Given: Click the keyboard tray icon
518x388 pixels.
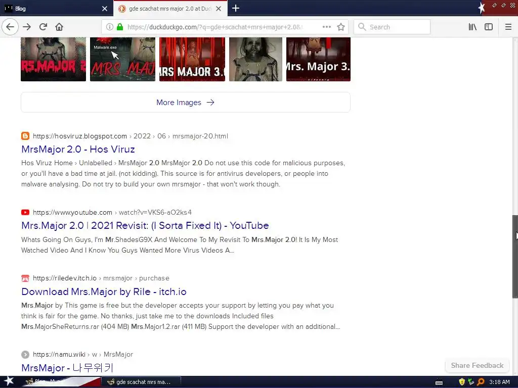Looking at the screenshot, I should click(439, 382).
